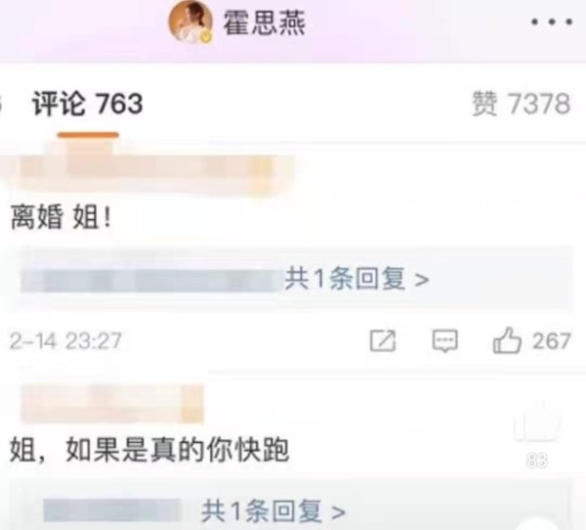This screenshot has width=586, height=530.
Task: Tap the chevron arrow after the first 共1条回复
Action: [422, 280]
